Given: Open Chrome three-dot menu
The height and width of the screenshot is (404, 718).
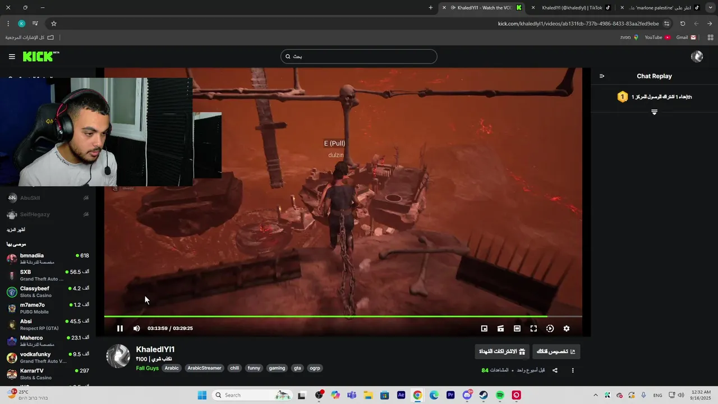Looking at the screenshot, I should coord(8,24).
